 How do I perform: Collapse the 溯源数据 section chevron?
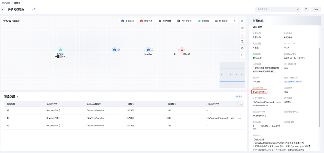click(x=17, y=97)
